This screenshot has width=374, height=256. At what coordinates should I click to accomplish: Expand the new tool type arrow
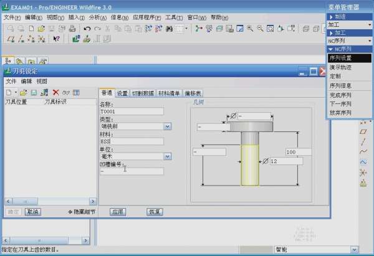[16, 92]
